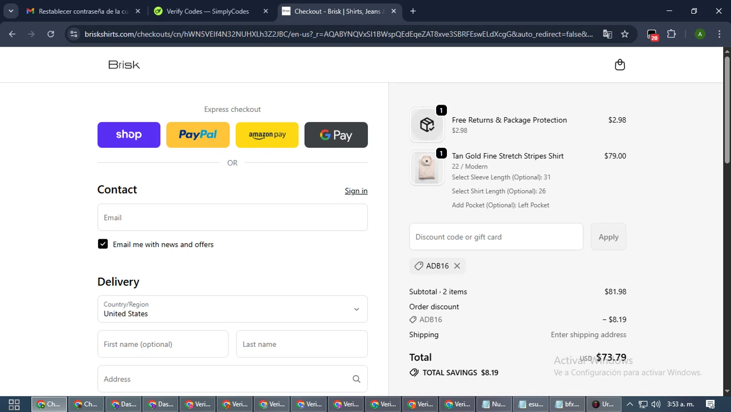731x412 pixels.
Task: Reload the checkout page
Action: tap(51, 34)
